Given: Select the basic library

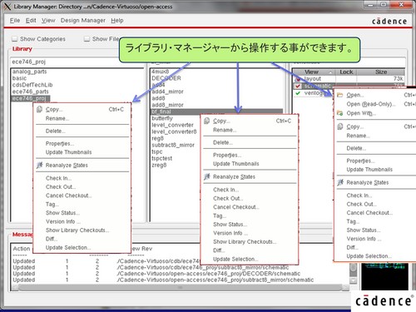Looking at the screenshot, I should [x=19, y=78].
